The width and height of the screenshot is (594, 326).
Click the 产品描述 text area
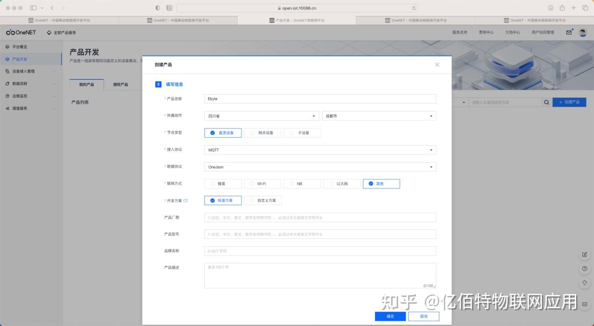tap(320, 274)
